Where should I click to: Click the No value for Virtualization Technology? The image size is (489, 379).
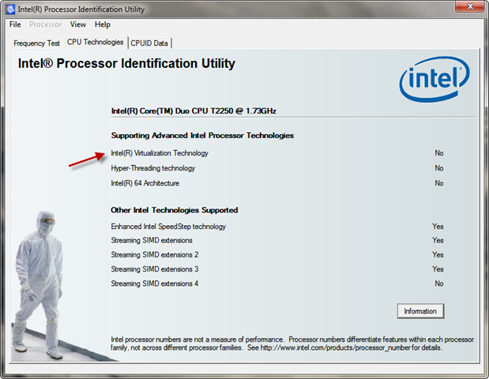click(x=439, y=153)
